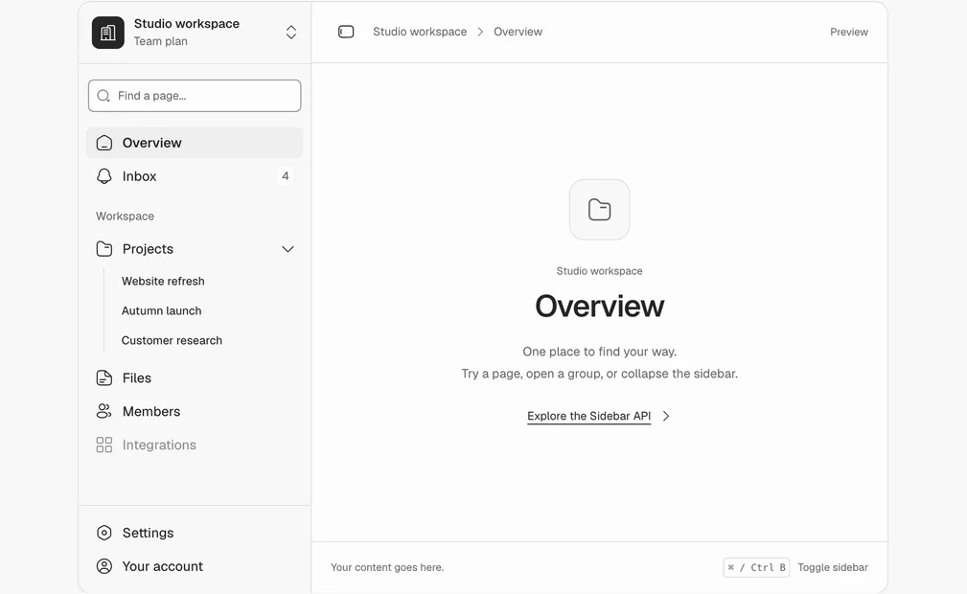This screenshot has height=594, width=967.
Task: Click the Preview label in top bar
Action: point(848,32)
